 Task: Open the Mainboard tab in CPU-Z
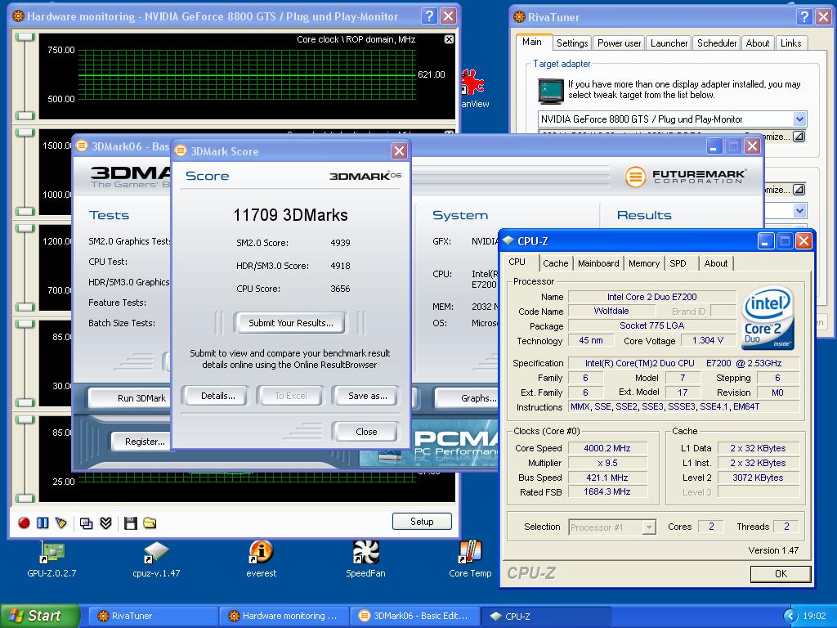pyautogui.click(x=598, y=263)
